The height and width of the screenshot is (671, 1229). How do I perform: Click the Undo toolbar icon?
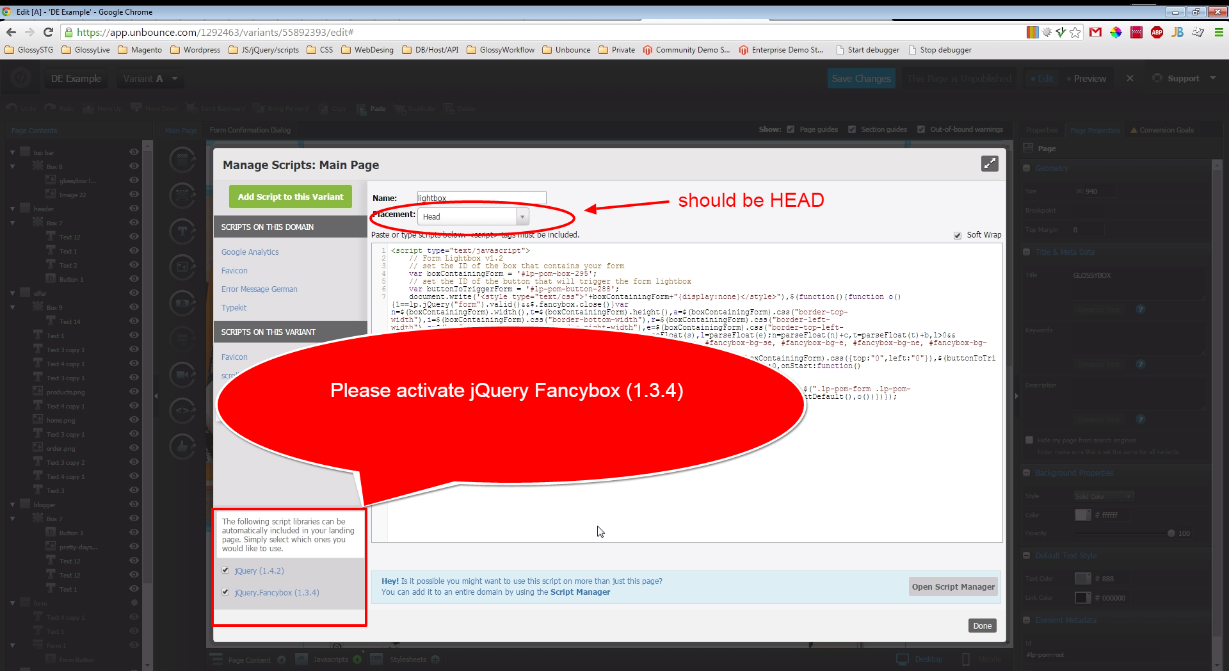click(12, 108)
